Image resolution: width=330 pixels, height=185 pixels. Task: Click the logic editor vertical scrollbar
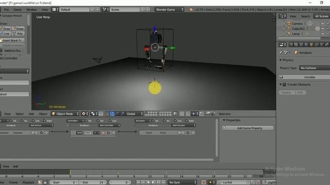pos(217,138)
